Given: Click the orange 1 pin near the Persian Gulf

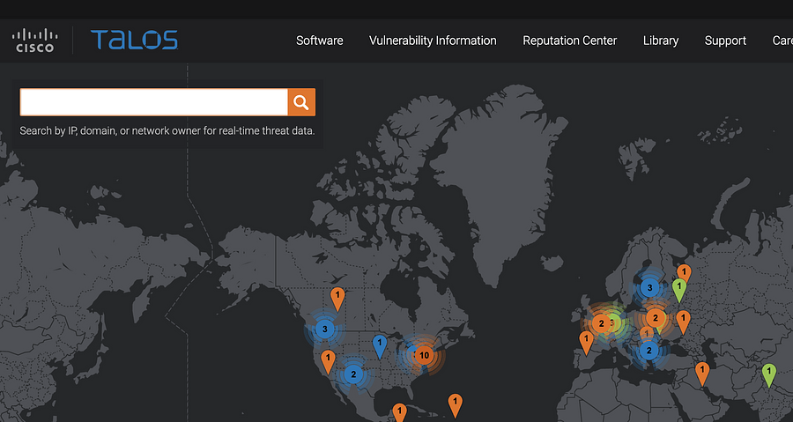Looking at the screenshot, I should tap(702, 374).
